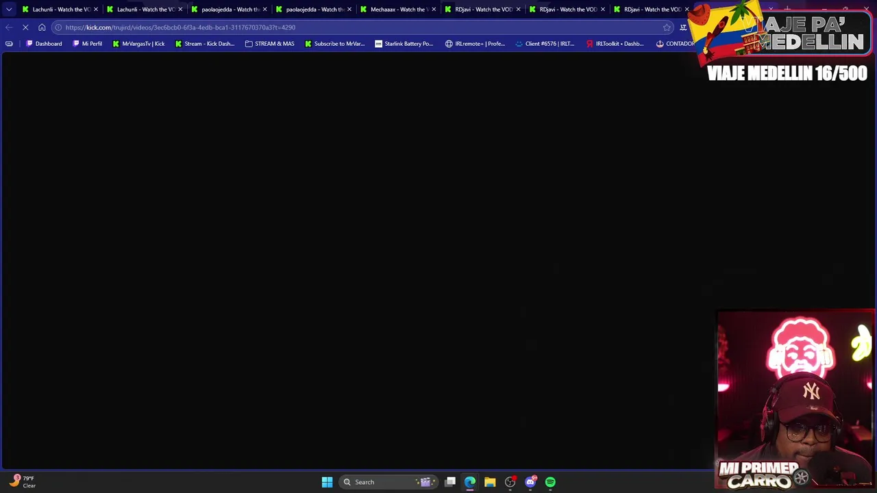Open the MrVargasTv | Kick bookmark

(138, 44)
